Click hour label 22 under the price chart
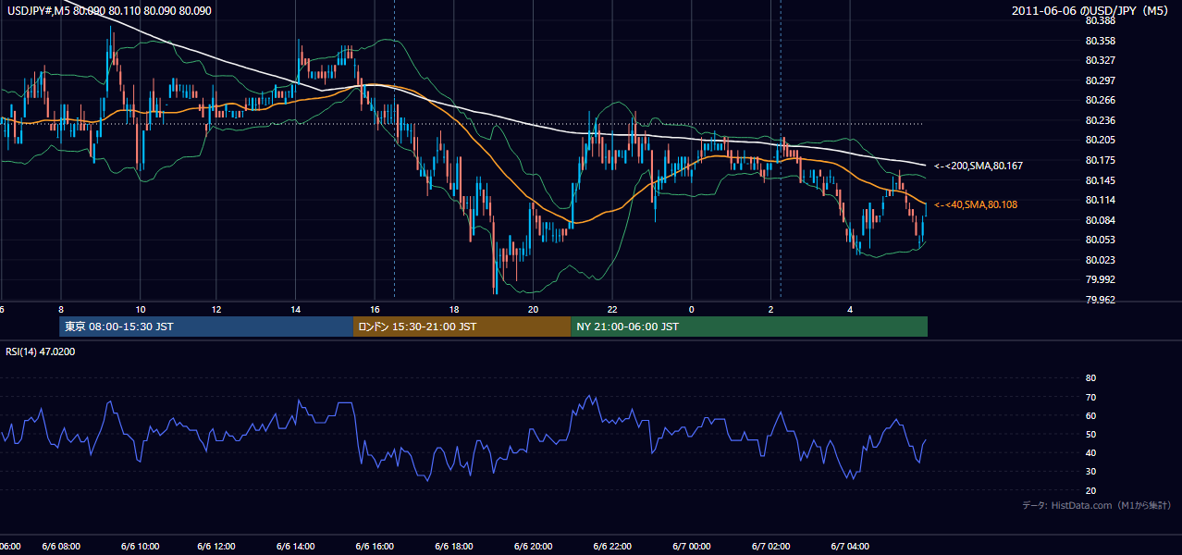The width and height of the screenshot is (1182, 555). (612, 309)
